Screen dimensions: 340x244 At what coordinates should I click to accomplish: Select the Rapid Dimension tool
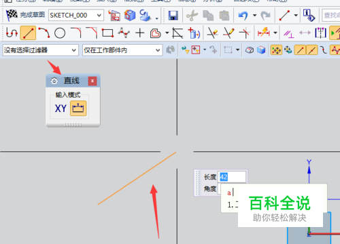click(264, 33)
